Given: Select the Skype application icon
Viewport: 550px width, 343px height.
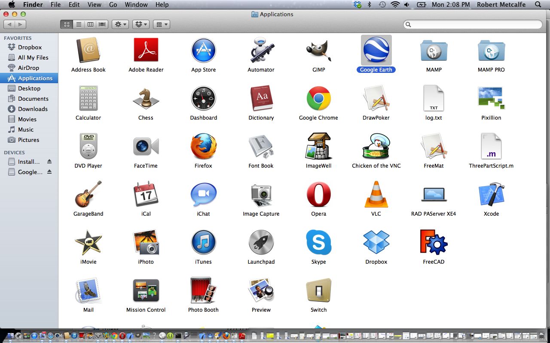Looking at the screenshot, I should 318,243.
